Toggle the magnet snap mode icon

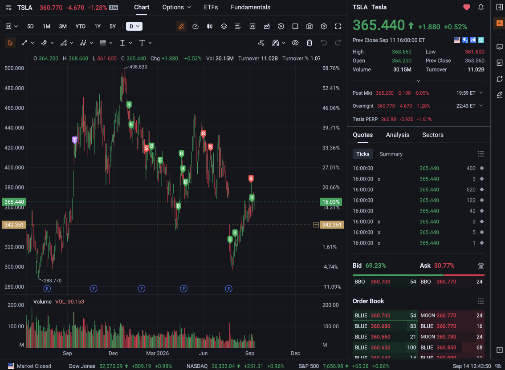(x=275, y=43)
